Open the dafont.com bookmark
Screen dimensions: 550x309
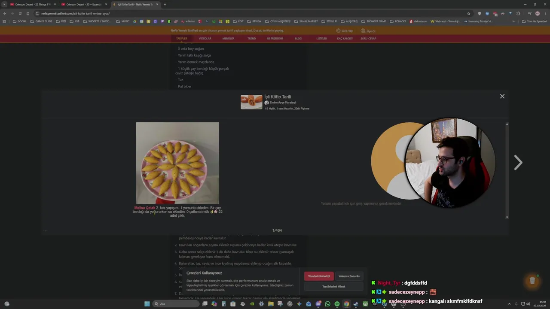coord(419,21)
